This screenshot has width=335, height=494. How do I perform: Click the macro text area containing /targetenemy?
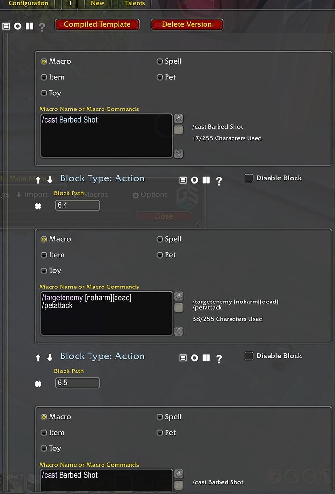click(x=106, y=313)
